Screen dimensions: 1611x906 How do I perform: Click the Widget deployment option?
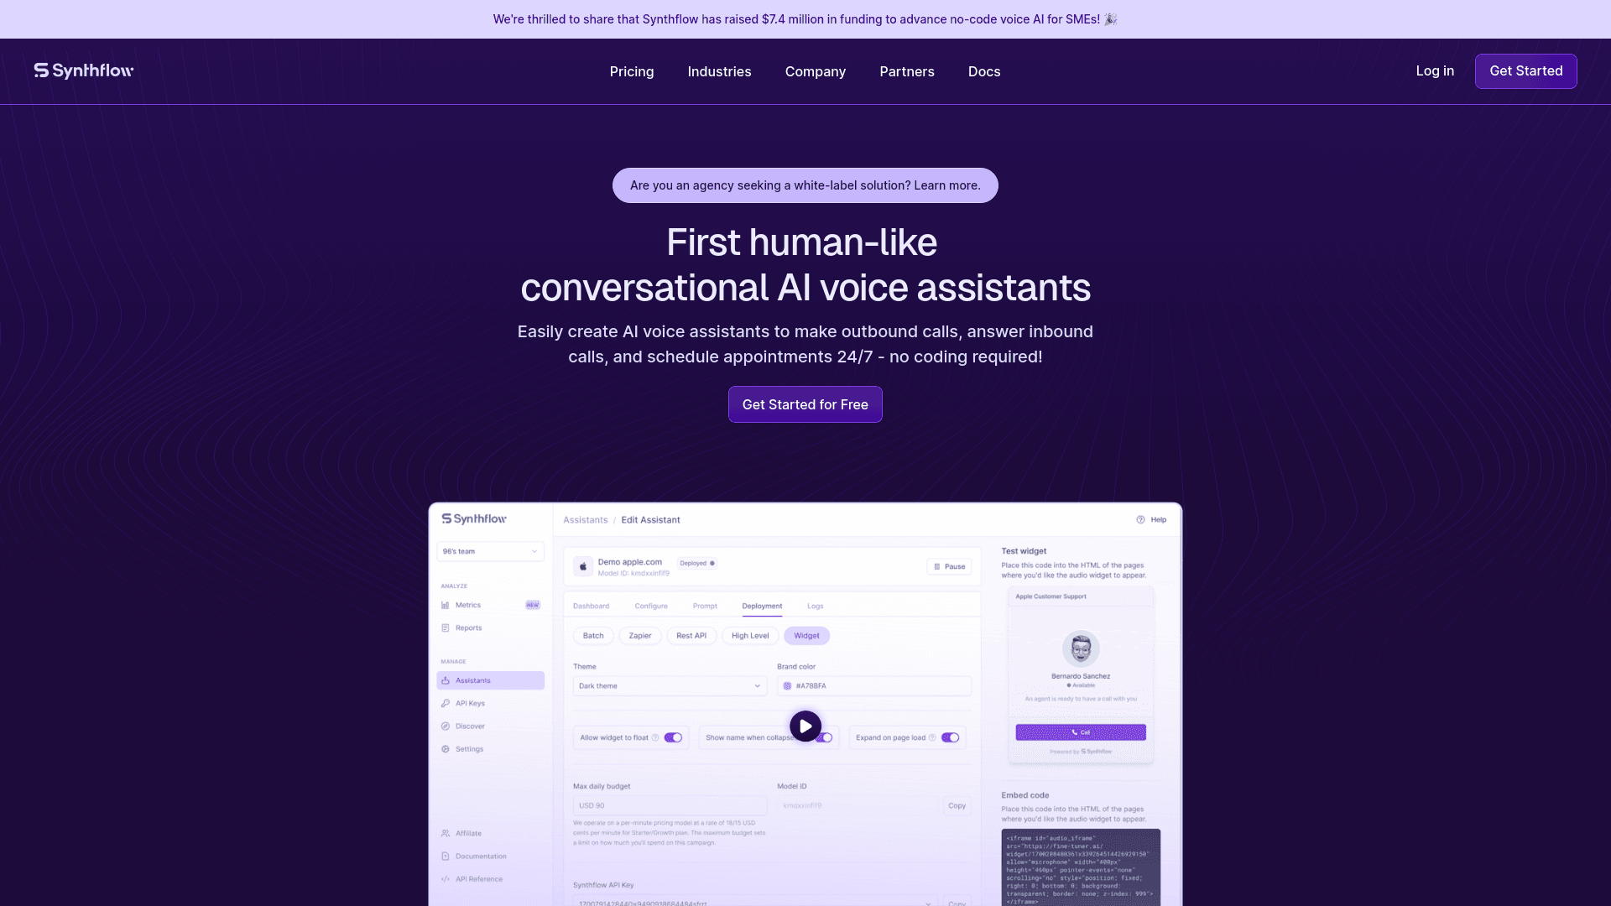pos(805,635)
